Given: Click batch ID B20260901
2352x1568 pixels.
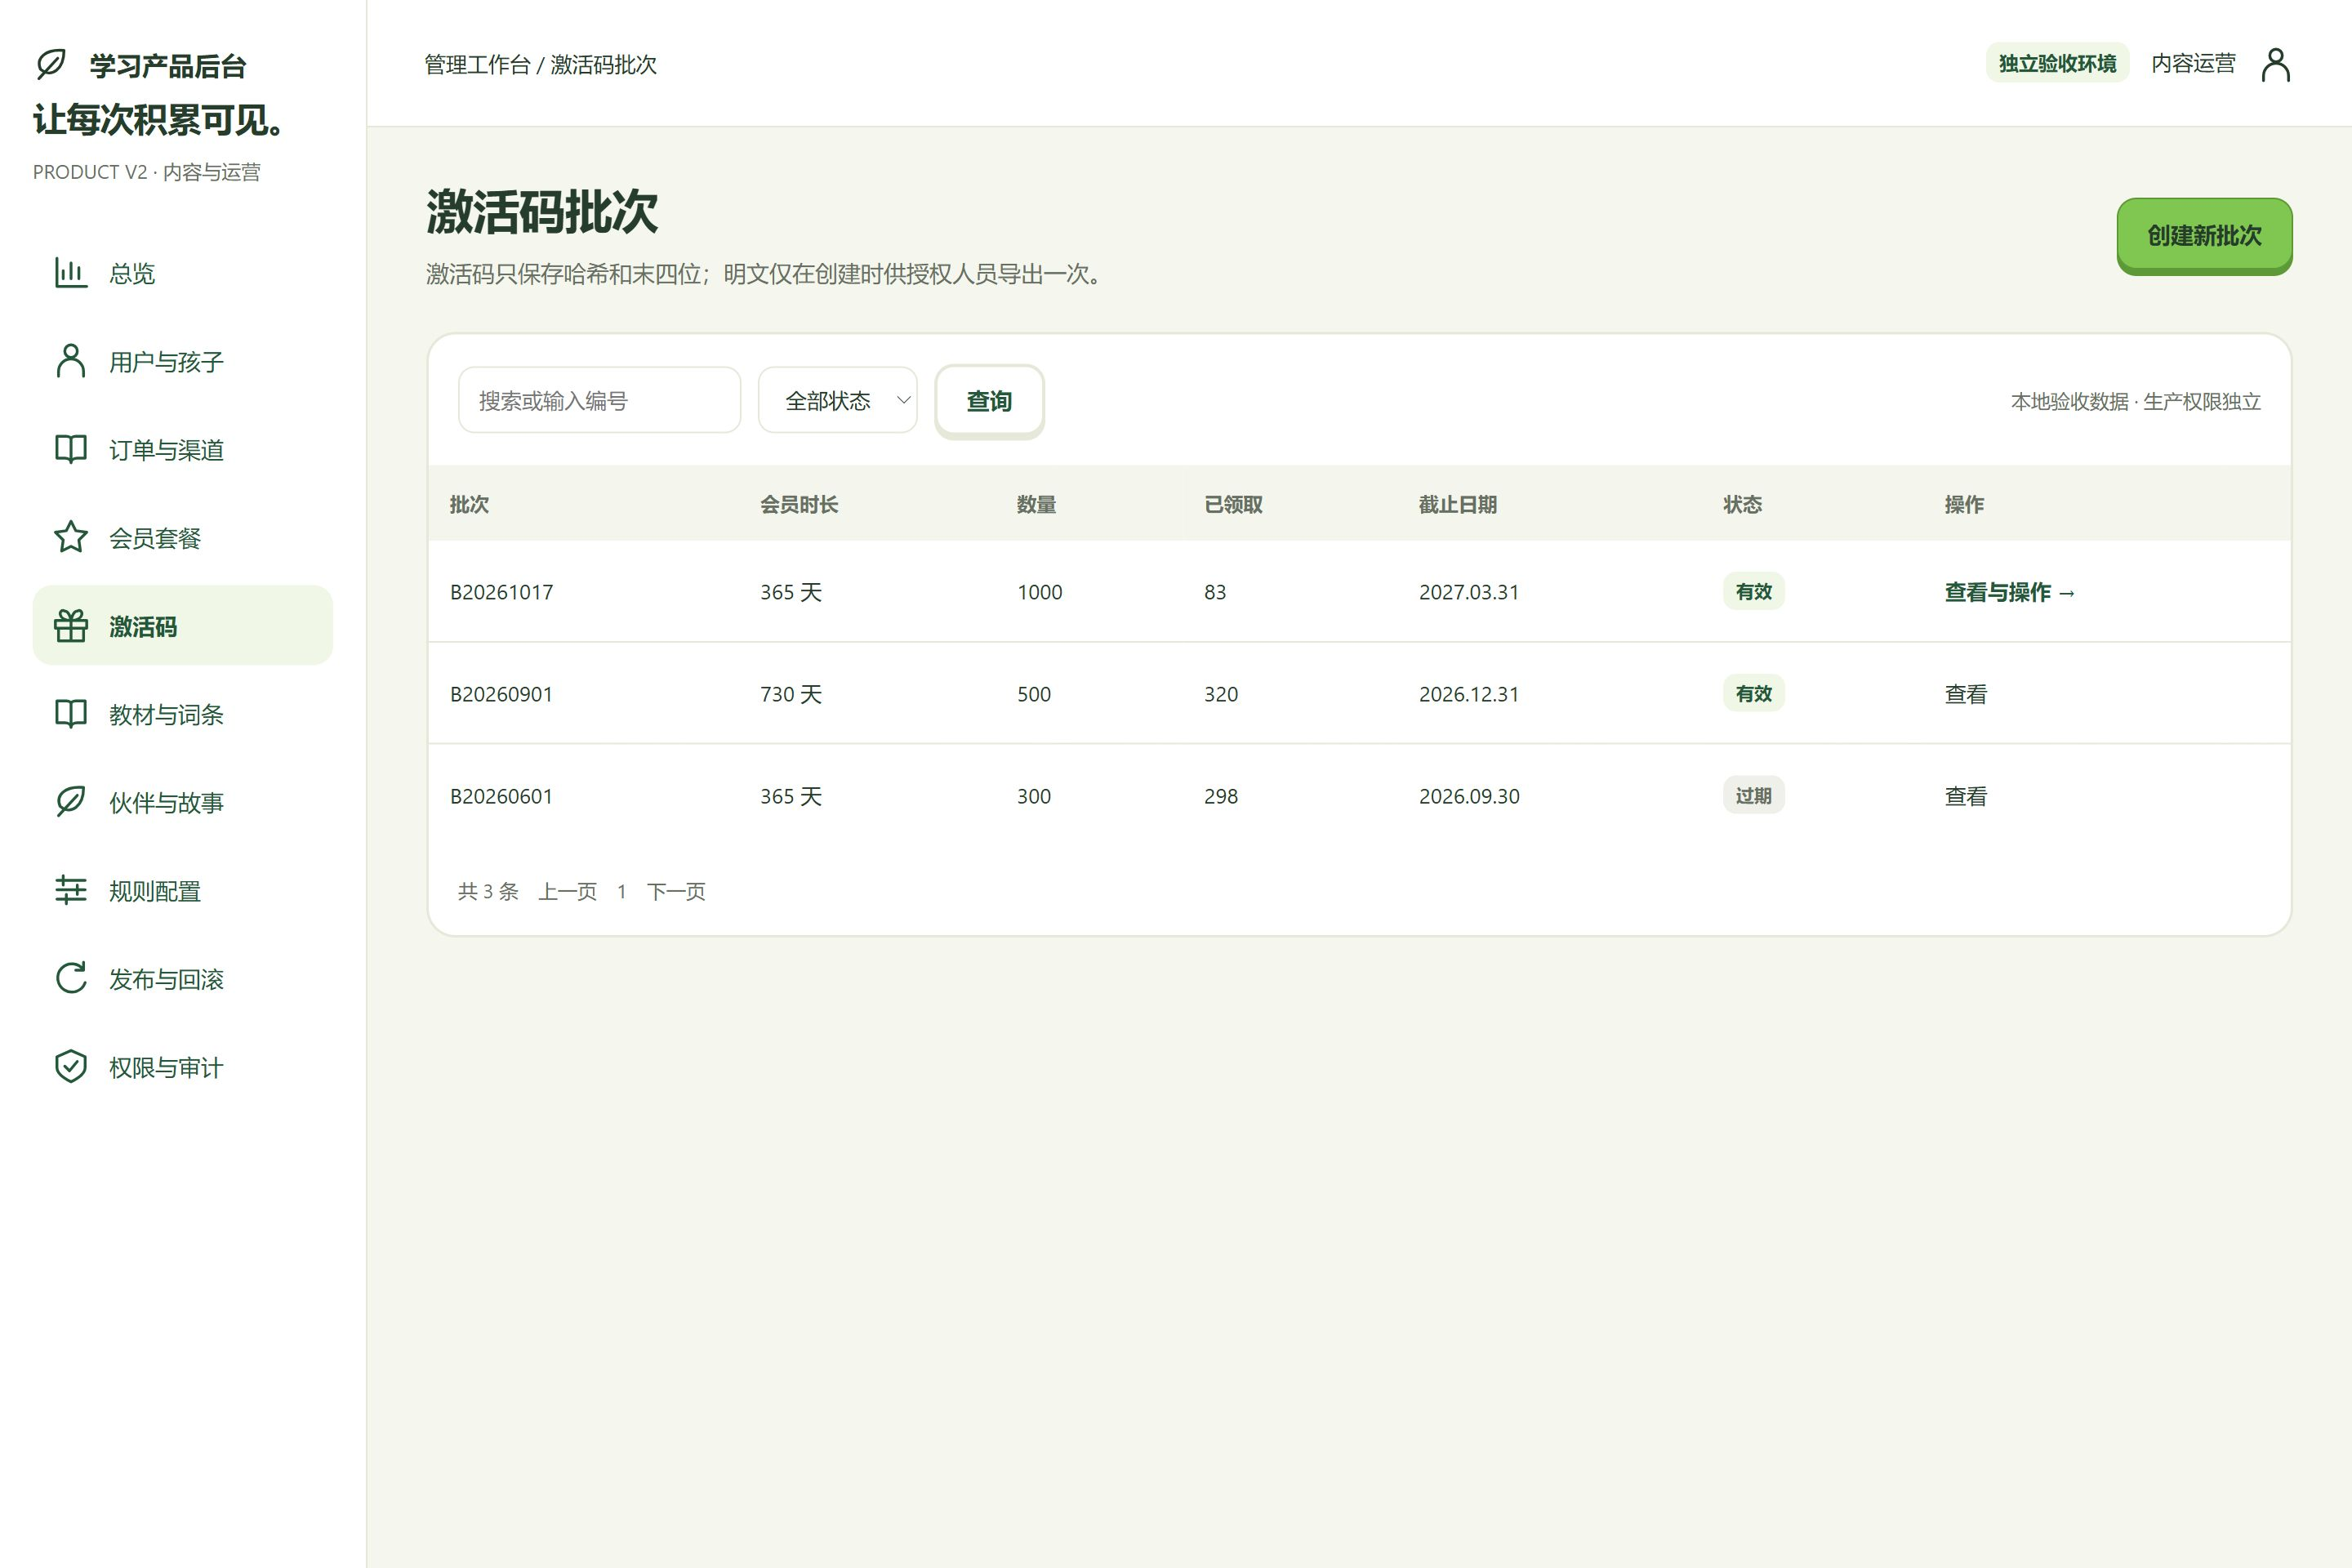Looking at the screenshot, I should pyautogui.click(x=501, y=694).
